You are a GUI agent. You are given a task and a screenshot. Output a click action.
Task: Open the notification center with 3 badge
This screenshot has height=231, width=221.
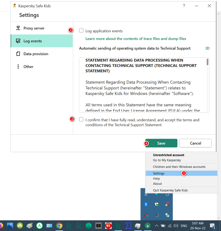pos(213,226)
